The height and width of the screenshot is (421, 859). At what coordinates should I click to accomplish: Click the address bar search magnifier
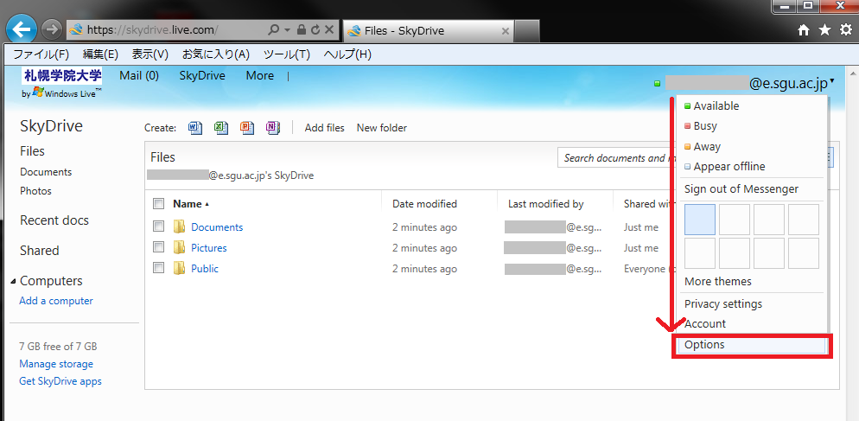click(273, 30)
